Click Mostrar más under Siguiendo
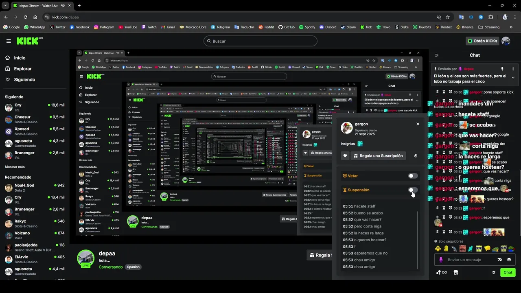 15,167
